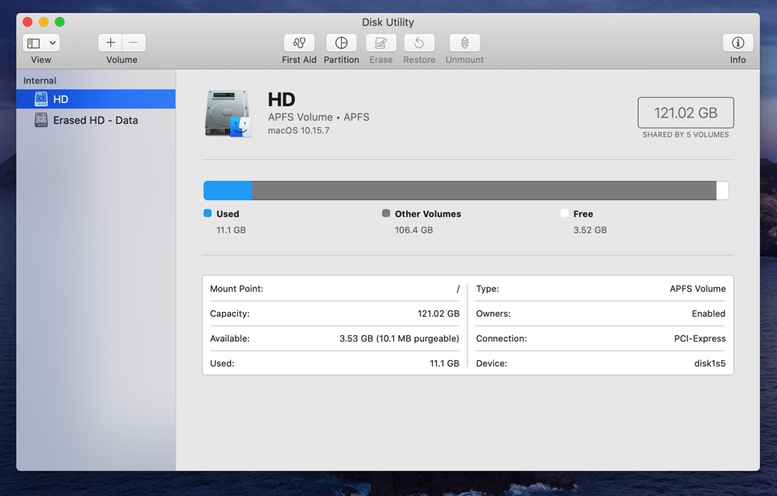777x496 pixels.
Task: Click the 'macOS 10.15.7' text
Action: point(298,131)
